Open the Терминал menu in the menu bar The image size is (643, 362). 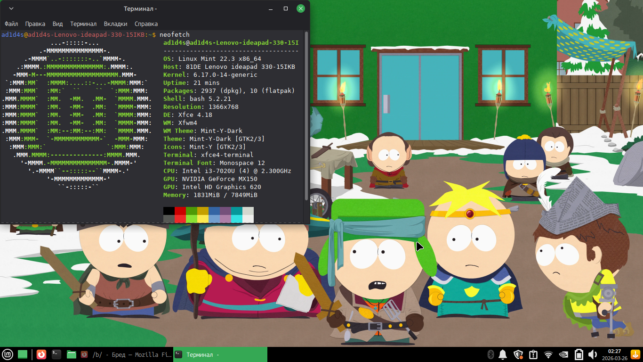[x=83, y=24]
